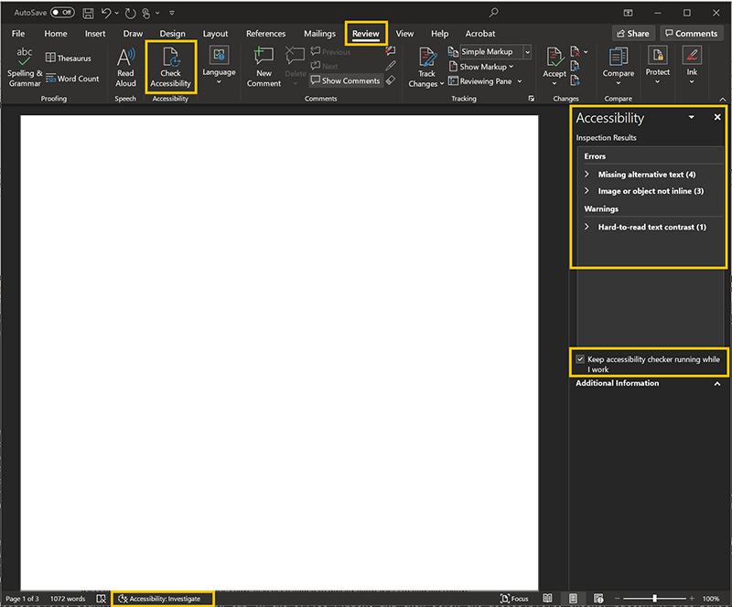732x607 pixels.
Task: Open the search magnifier in title bar
Action: 493,13
